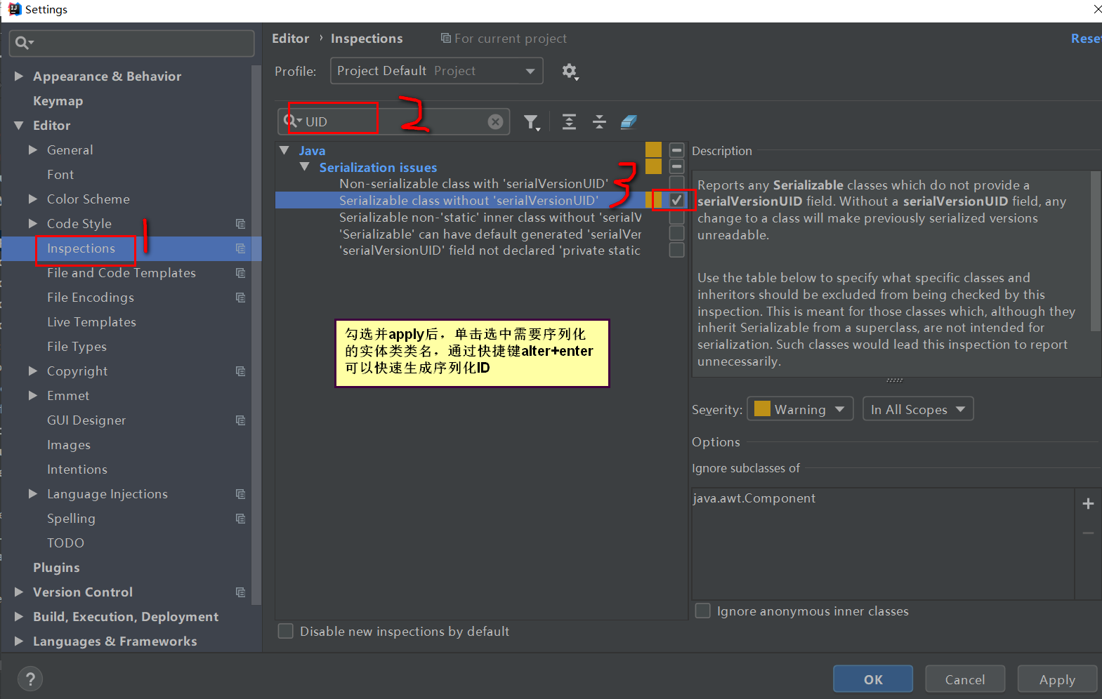The width and height of the screenshot is (1102, 699).
Task: Open the Severity Warning dropdown
Action: (800, 409)
